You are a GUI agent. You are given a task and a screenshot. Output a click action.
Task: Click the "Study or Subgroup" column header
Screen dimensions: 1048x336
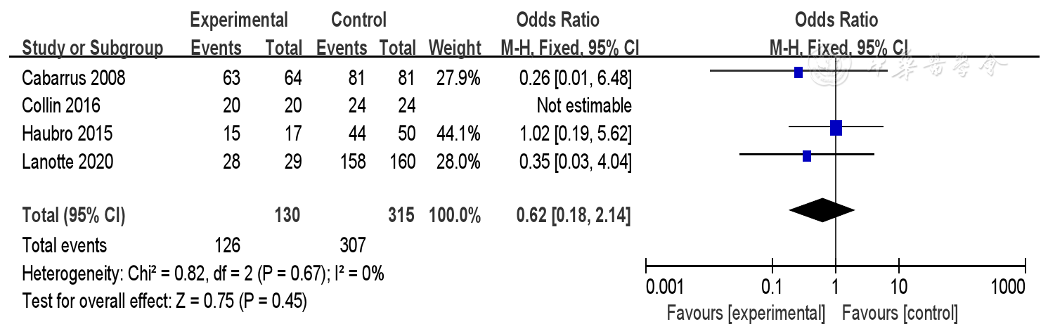click(93, 48)
